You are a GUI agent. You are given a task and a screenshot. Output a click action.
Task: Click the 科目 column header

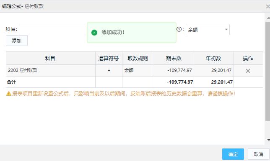click(x=50, y=59)
